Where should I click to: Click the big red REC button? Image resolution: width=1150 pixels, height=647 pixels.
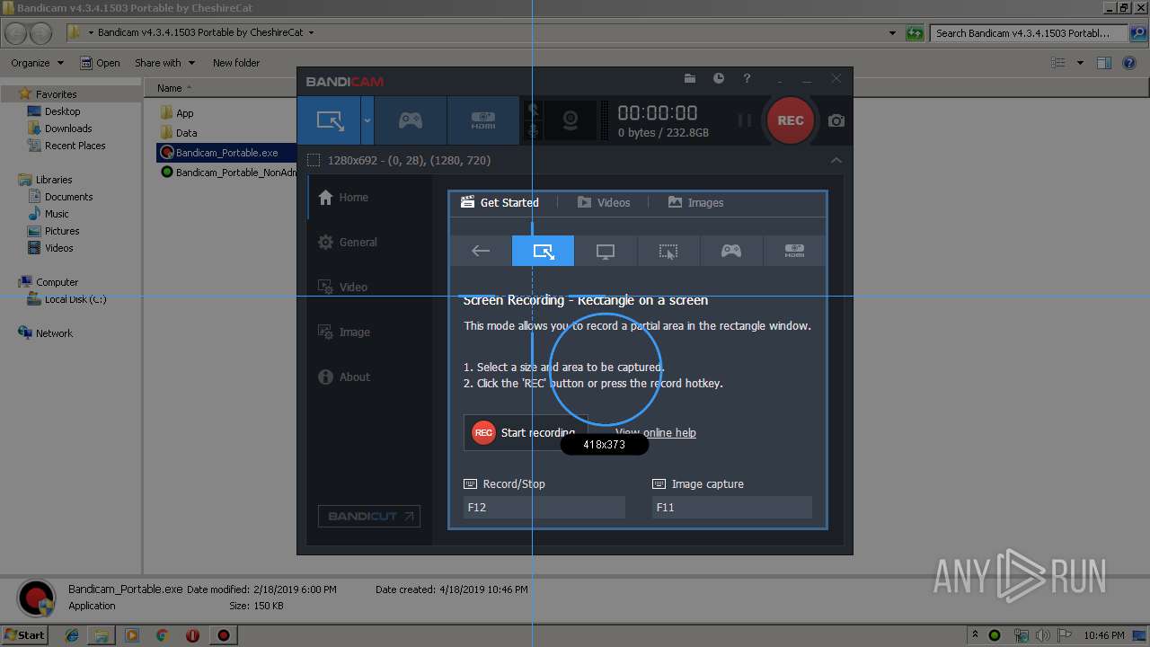click(x=791, y=120)
